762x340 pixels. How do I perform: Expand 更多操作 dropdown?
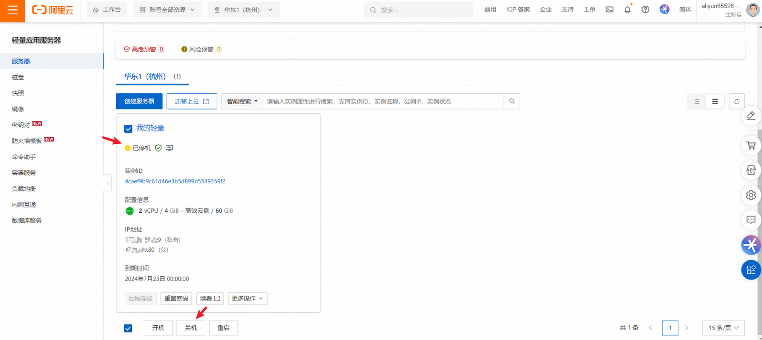click(x=247, y=299)
